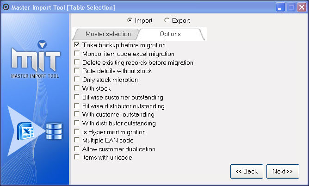Proceed using the Next button
Image resolution: width=309 pixels, height=186 pixels.
tap(283, 171)
